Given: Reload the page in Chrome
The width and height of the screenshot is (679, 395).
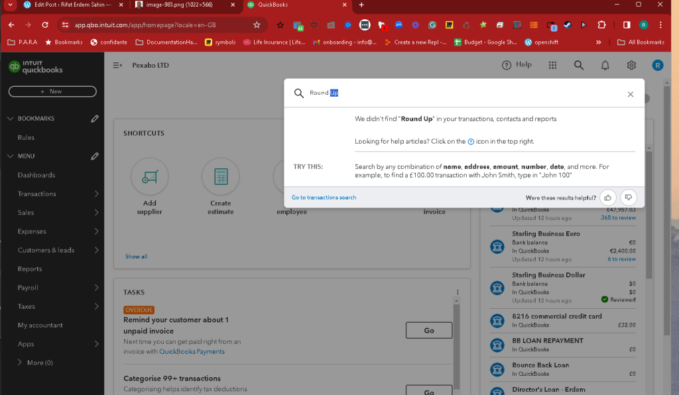Looking at the screenshot, I should [45, 25].
